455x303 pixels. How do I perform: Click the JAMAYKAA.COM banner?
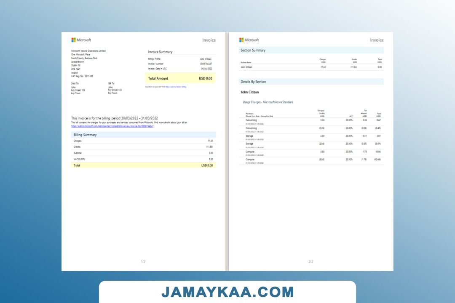[x=227, y=292]
